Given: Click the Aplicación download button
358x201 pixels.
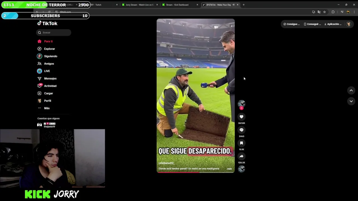Looking at the screenshot, I should tap(333, 24).
